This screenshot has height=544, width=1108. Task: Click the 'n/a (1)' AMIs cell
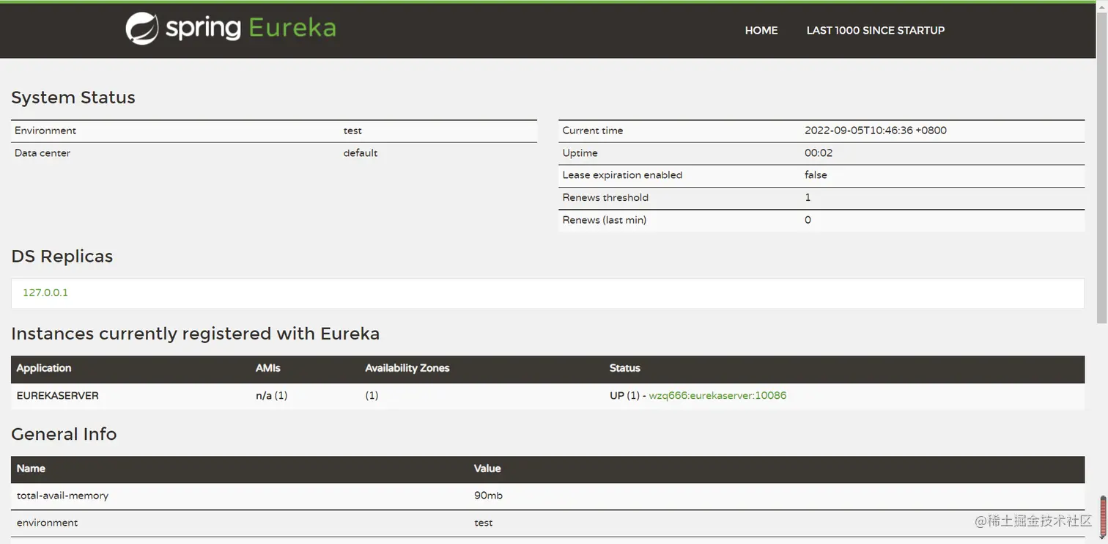[x=272, y=395]
